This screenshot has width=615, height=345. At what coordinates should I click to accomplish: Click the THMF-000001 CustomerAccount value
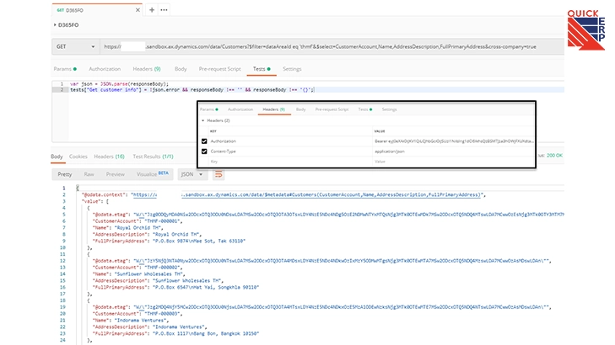tap(164, 221)
